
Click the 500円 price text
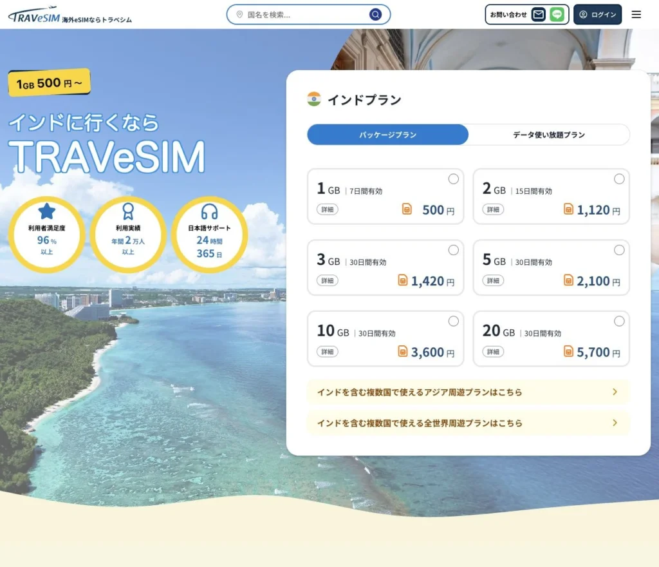point(438,210)
